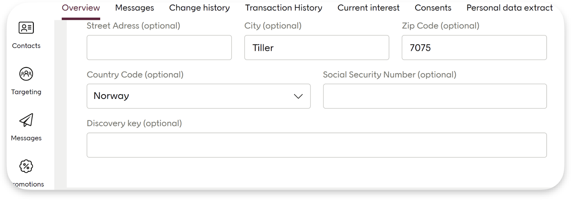View the Current interest tab

coord(368,8)
